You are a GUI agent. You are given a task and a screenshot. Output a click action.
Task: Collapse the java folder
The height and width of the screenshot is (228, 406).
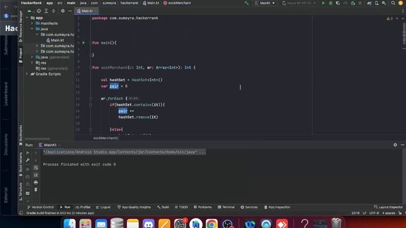[32, 29]
